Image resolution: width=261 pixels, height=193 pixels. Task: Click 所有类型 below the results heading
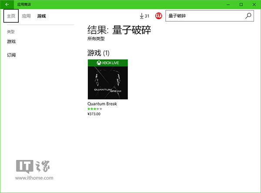96,39
